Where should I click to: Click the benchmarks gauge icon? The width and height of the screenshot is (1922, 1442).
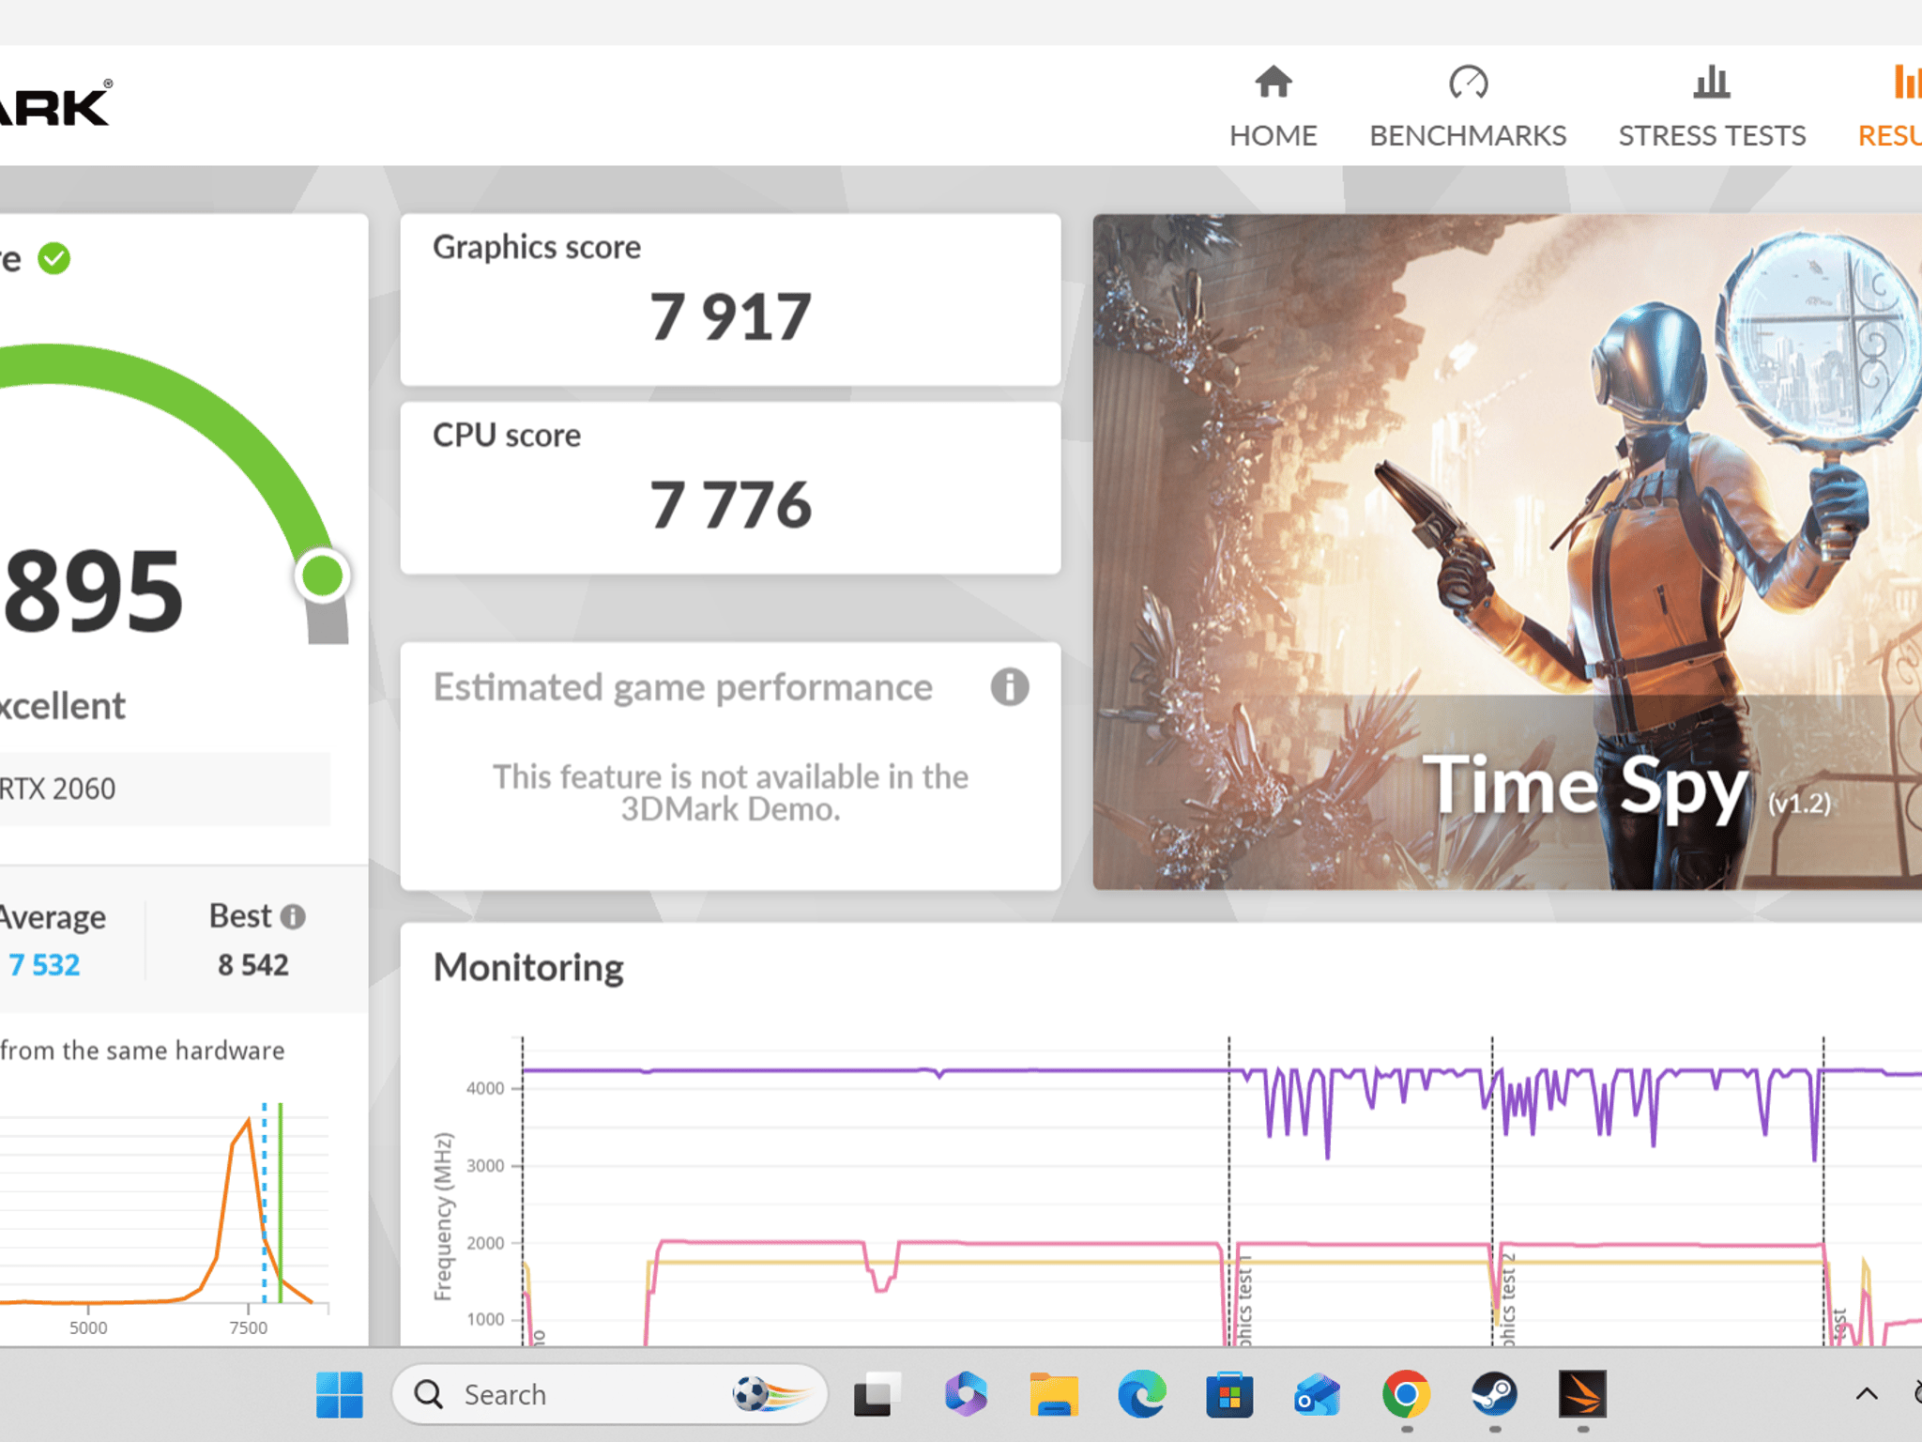coord(1468,83)
